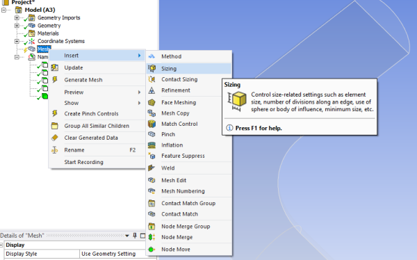Click the Weld icon
The height and width of the screenshot is (260, 417).
coord(152,168)
